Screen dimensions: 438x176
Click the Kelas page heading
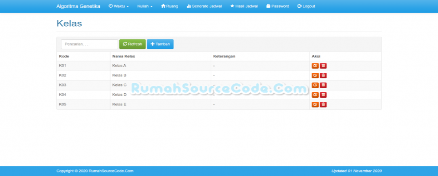point(69,24)
